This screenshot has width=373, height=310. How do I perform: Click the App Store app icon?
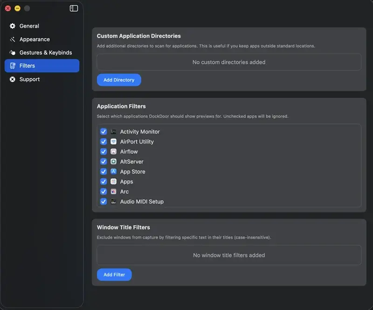113,172
